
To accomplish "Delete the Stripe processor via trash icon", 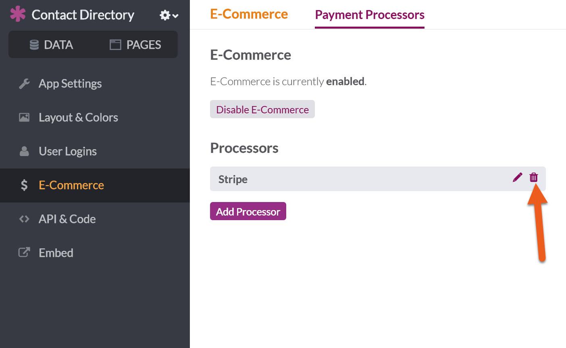I will click(534, 177).
